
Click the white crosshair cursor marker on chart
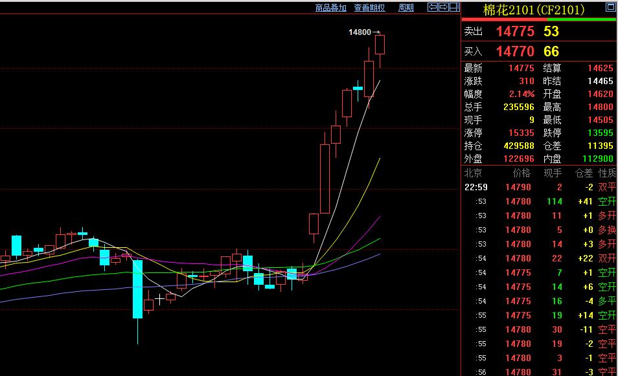159,300
